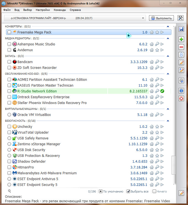Open the Настройки menu
Screen dimensions: 188x205
click(43, 10)
